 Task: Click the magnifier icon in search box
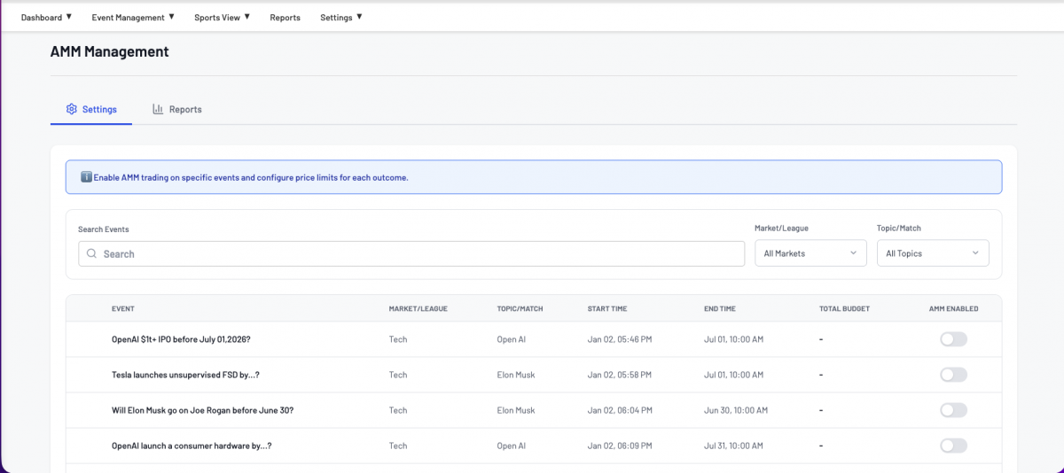point(91,254)
